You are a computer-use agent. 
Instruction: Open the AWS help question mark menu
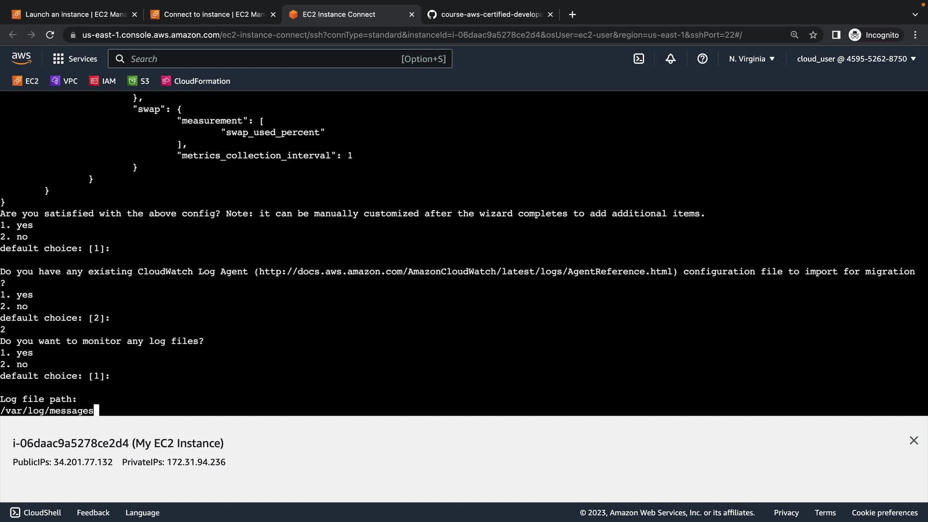point(702,59)
